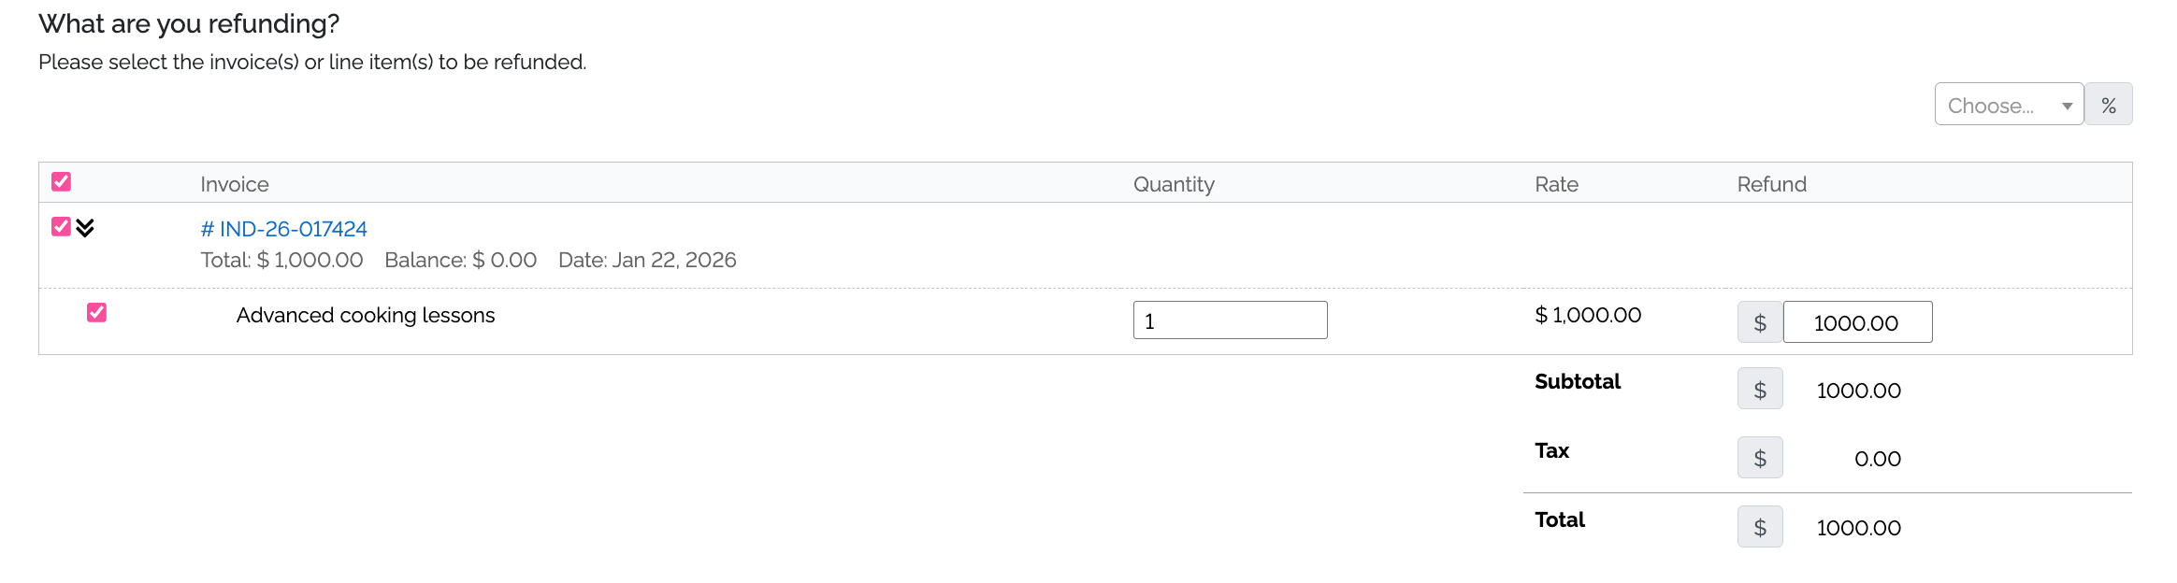Open the Choose... dropdown
This screenshot has width=2177, height=583.
point(1997,105)
